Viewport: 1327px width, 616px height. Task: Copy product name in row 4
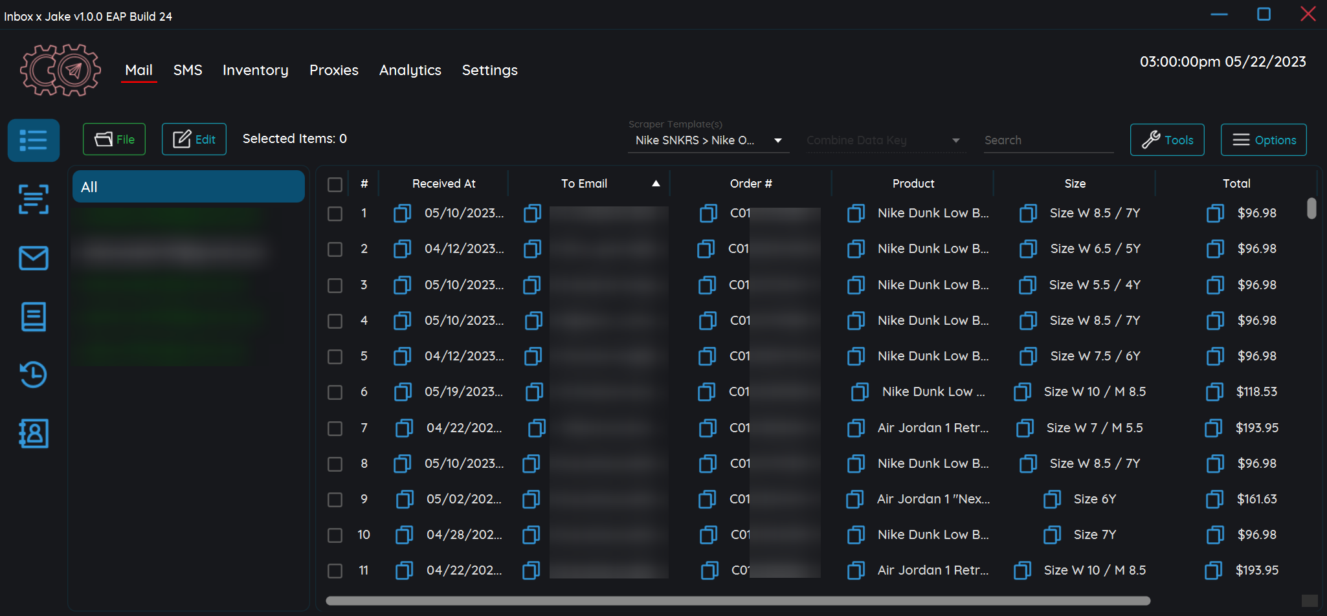(x=856, y=320)
